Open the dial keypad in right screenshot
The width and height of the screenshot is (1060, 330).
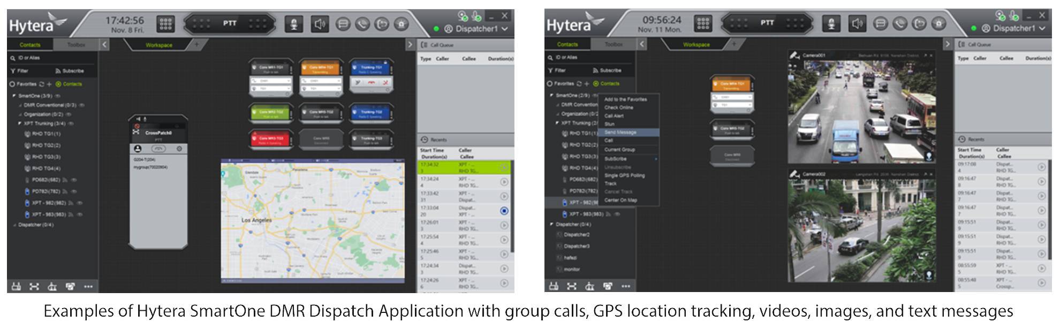(703, 24)
